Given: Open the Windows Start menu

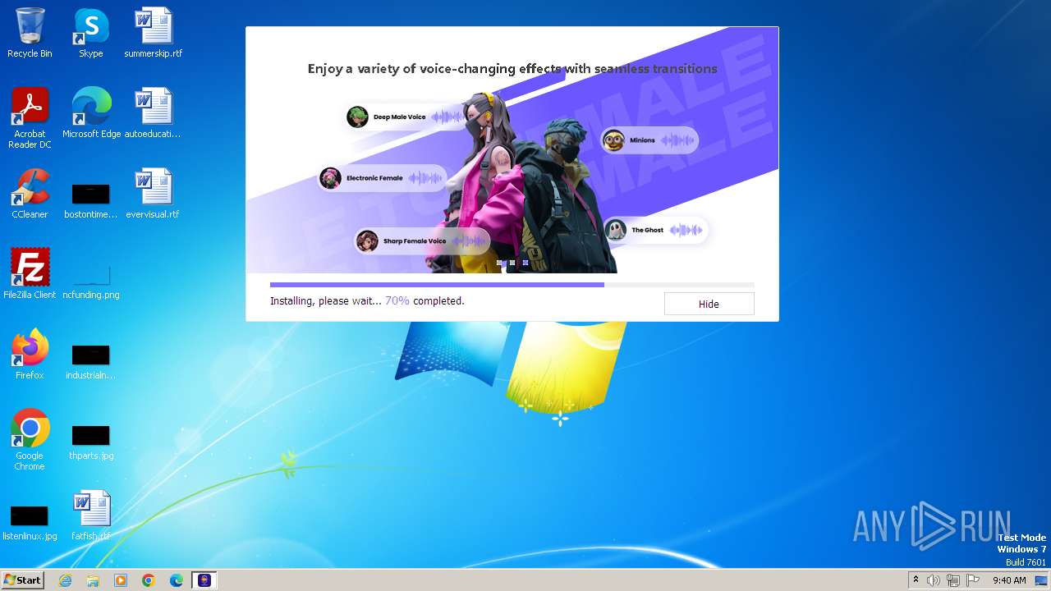Looking at the screenshot, I should point(22,580).
